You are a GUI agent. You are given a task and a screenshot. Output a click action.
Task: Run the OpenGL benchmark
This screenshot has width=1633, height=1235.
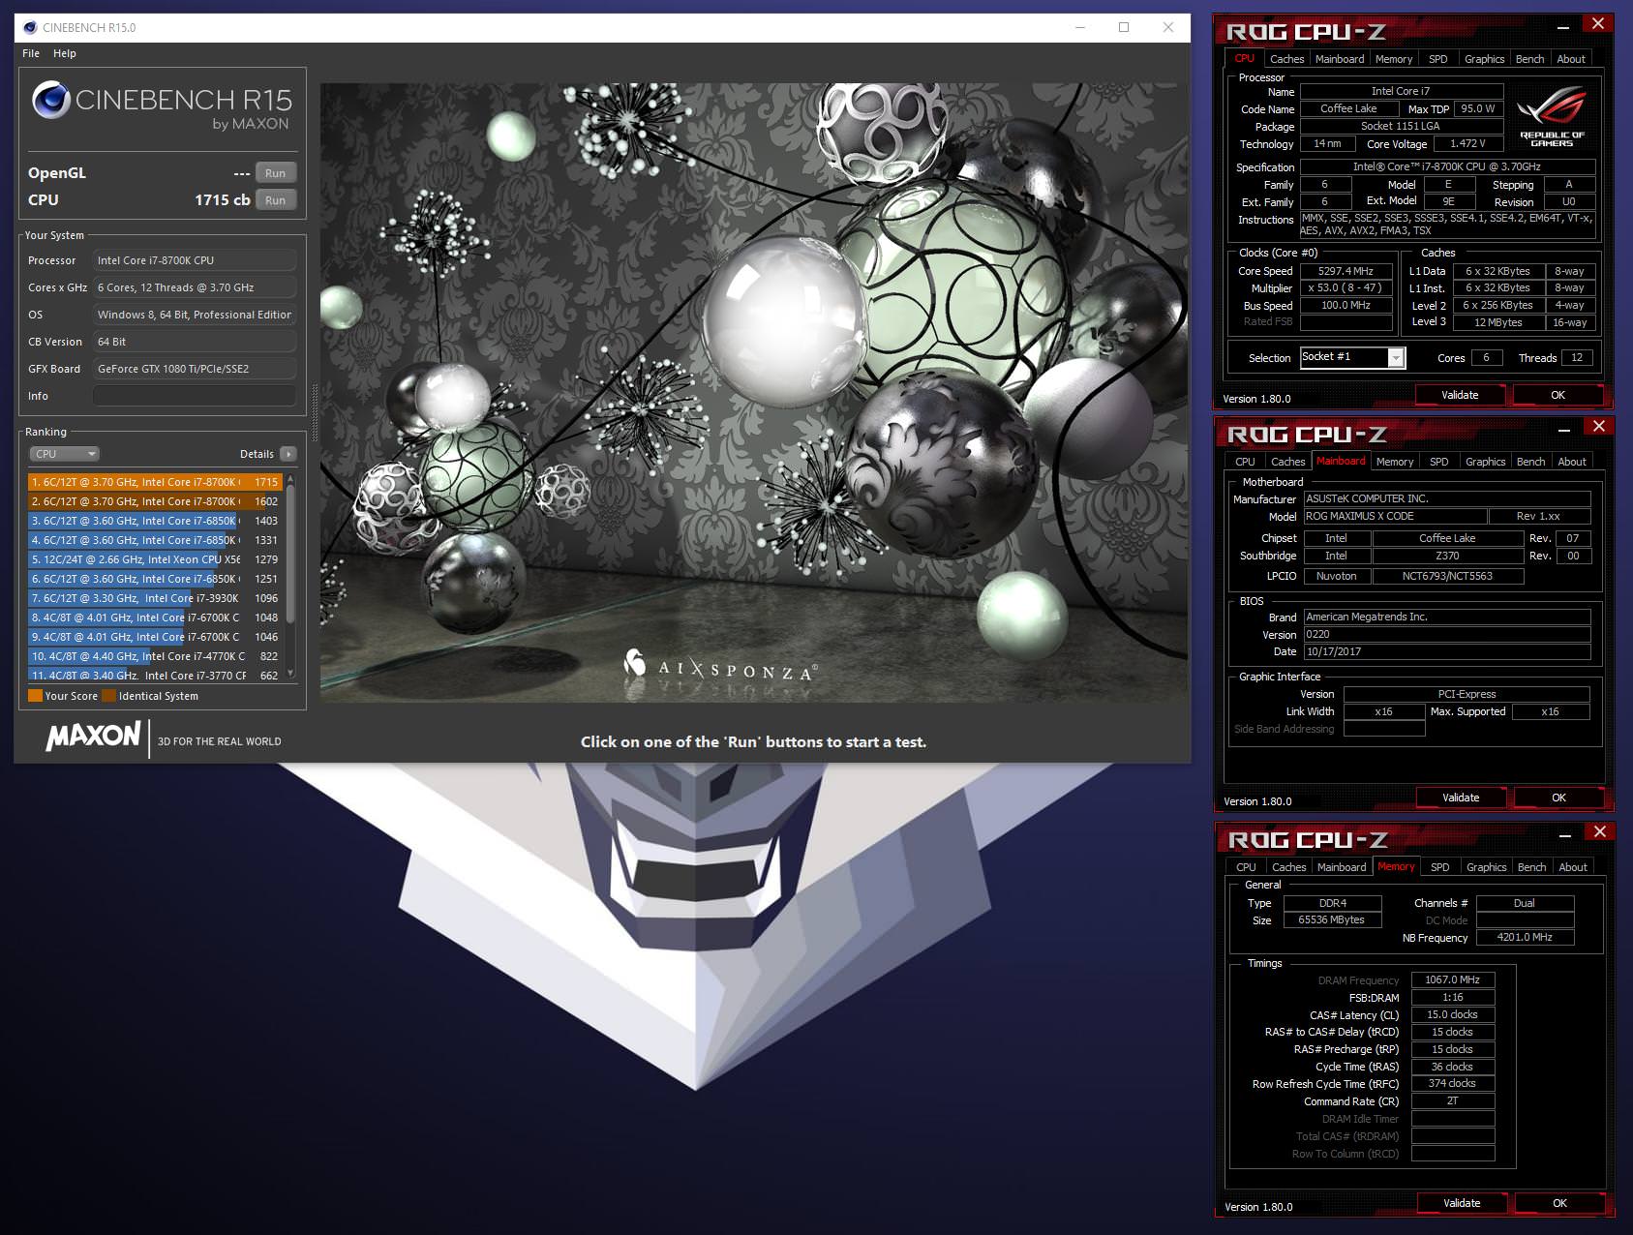click(x=276, y=173)
